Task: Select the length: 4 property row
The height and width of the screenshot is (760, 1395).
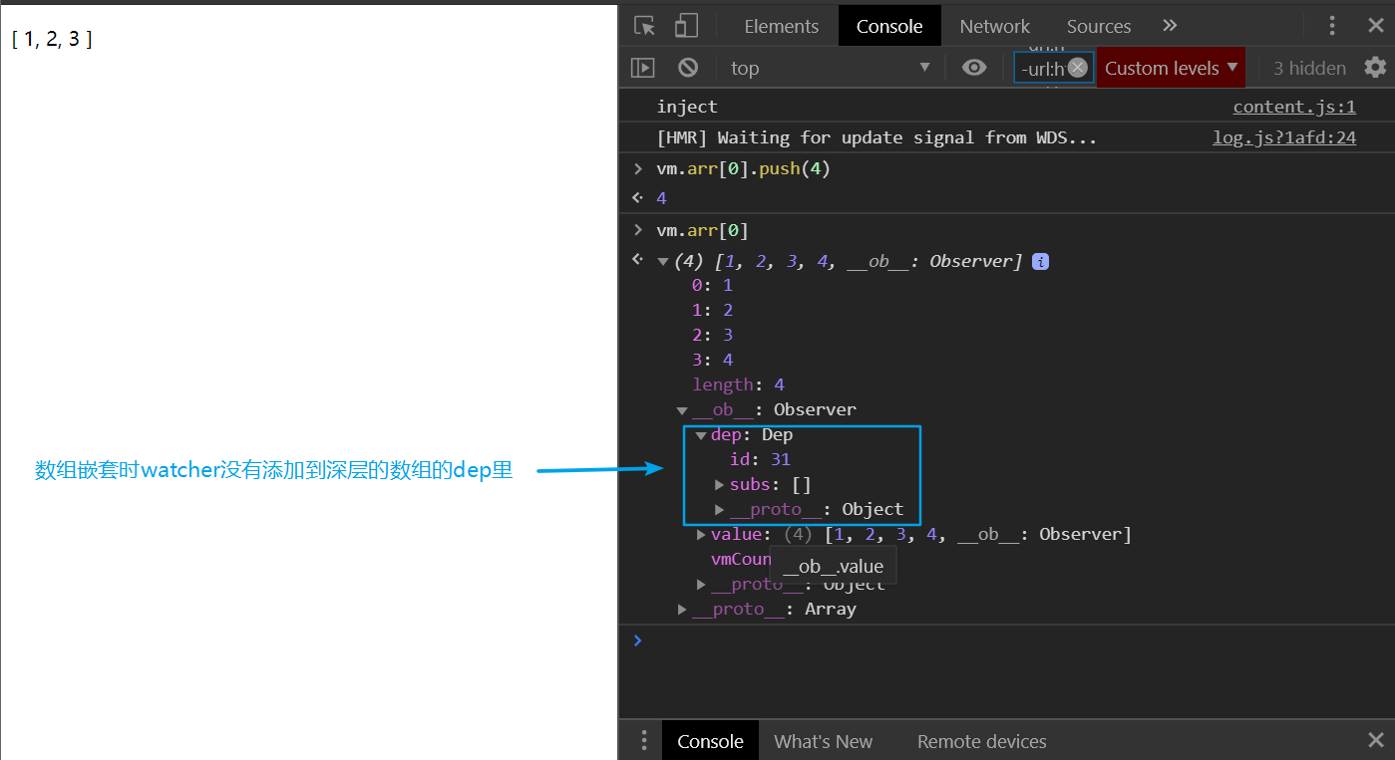Action: (738, 385)
